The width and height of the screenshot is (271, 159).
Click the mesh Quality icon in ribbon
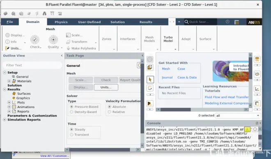(x=53, y=40)
